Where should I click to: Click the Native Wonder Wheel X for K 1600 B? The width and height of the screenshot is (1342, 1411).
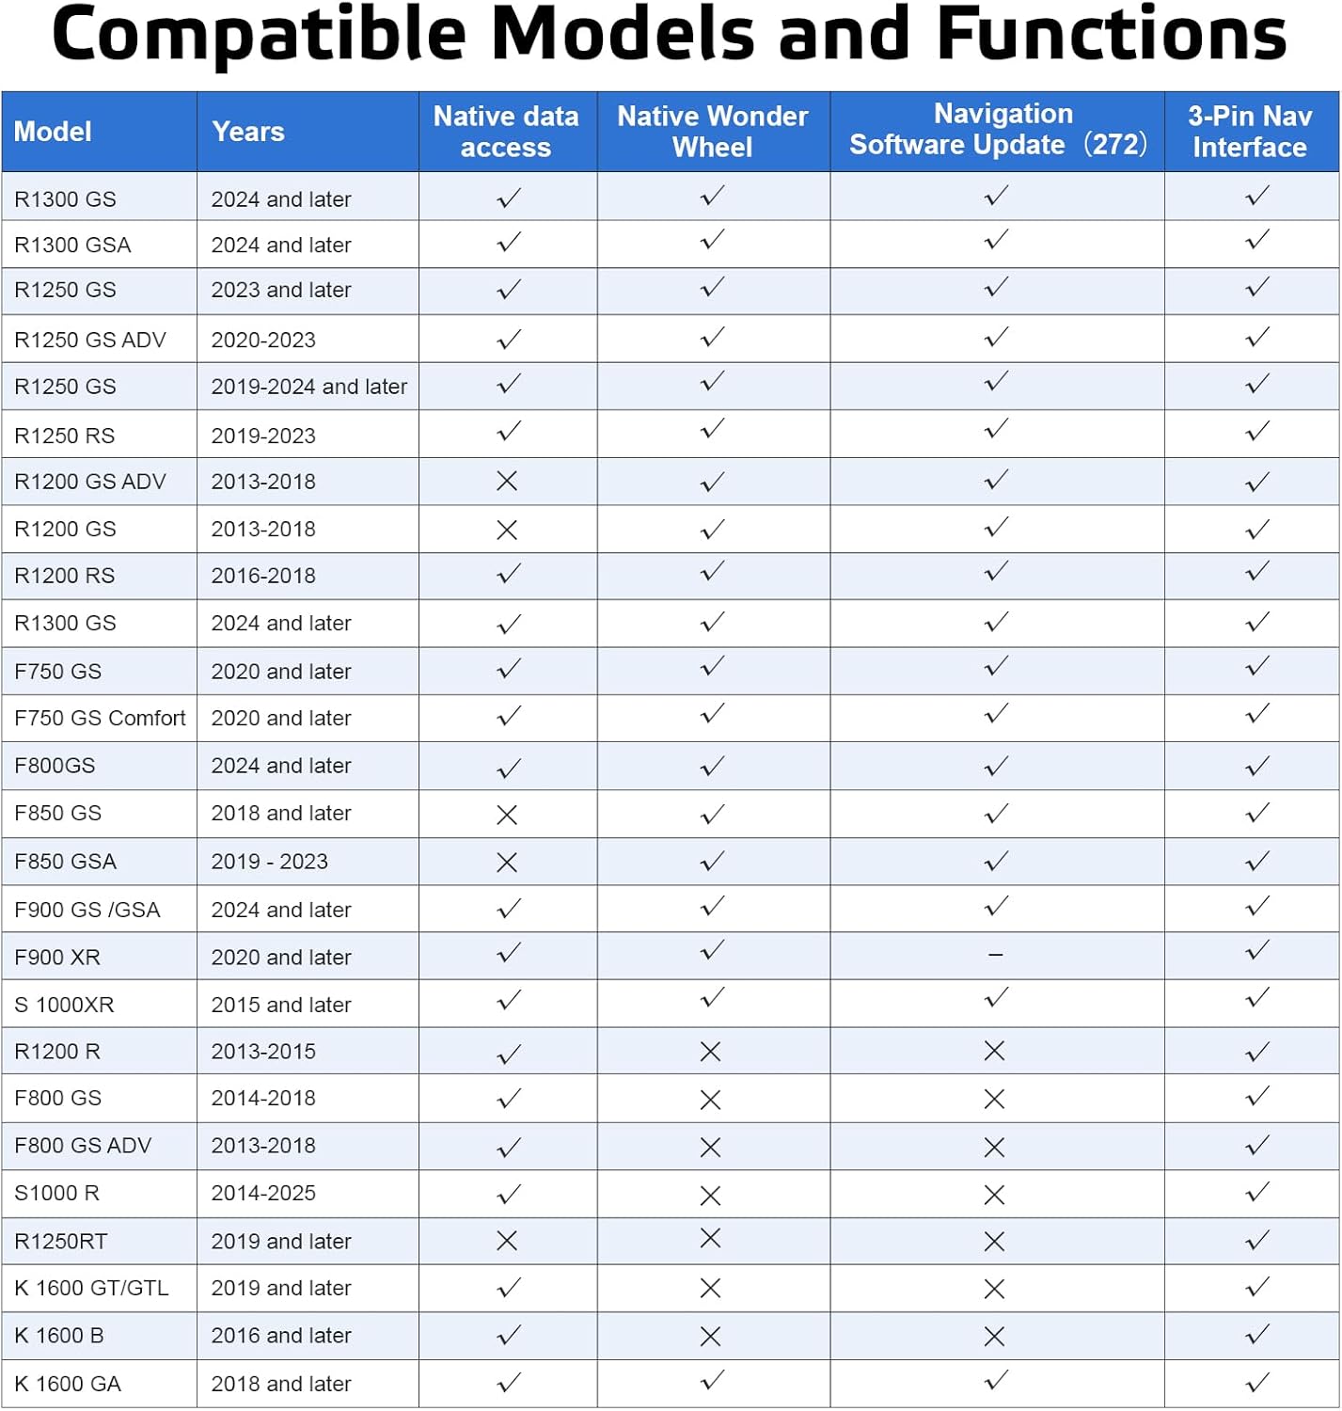click(x=711, y=1337)
